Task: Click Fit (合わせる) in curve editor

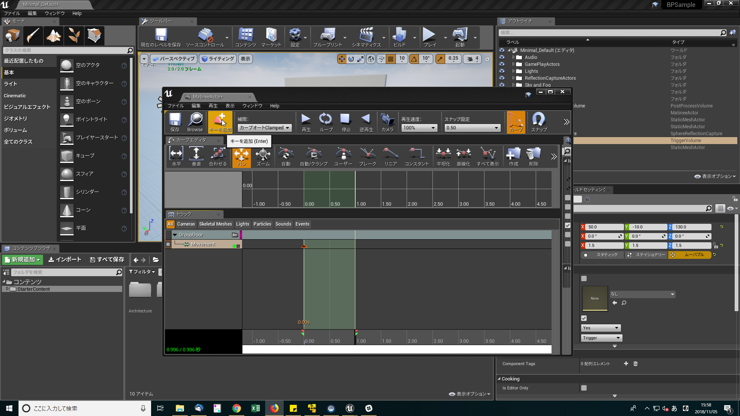Action: (218, 156)
